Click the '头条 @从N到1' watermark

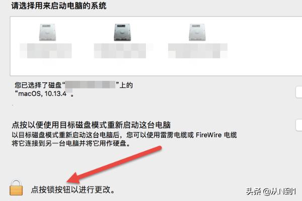[x=271, y=191]
